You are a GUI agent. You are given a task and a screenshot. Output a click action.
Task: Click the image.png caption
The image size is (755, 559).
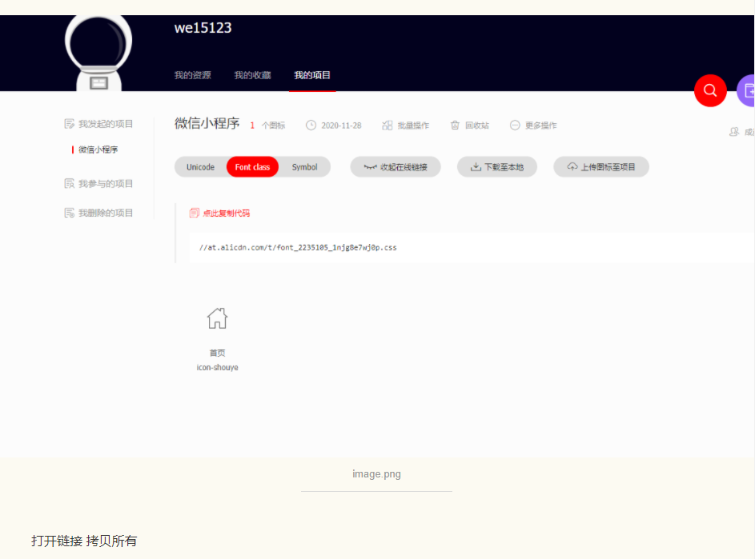pos(376,474)
